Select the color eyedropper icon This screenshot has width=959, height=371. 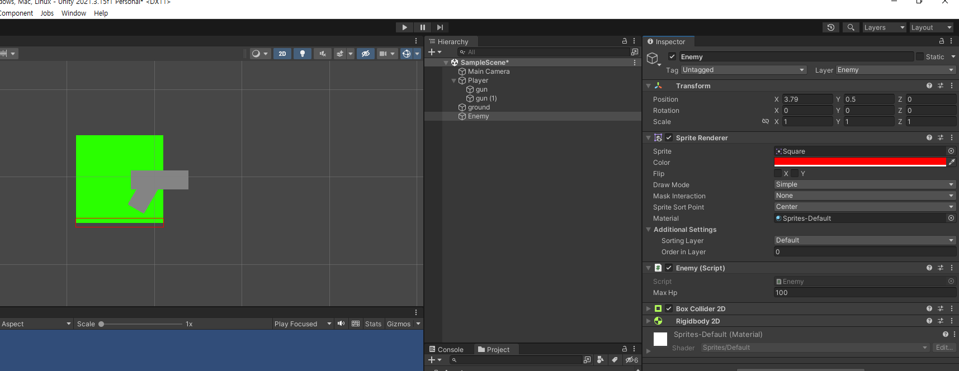pos(952,162)
